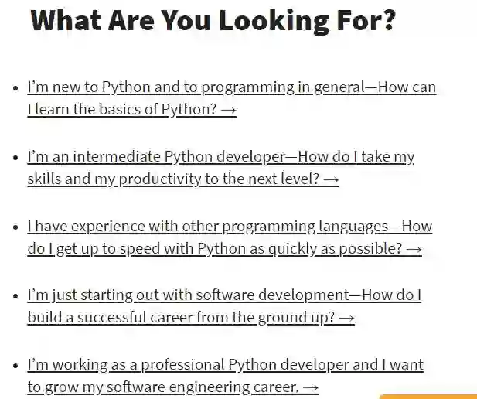
Task: Click the arrow after 'basics of Python?'
Action: 228,110
